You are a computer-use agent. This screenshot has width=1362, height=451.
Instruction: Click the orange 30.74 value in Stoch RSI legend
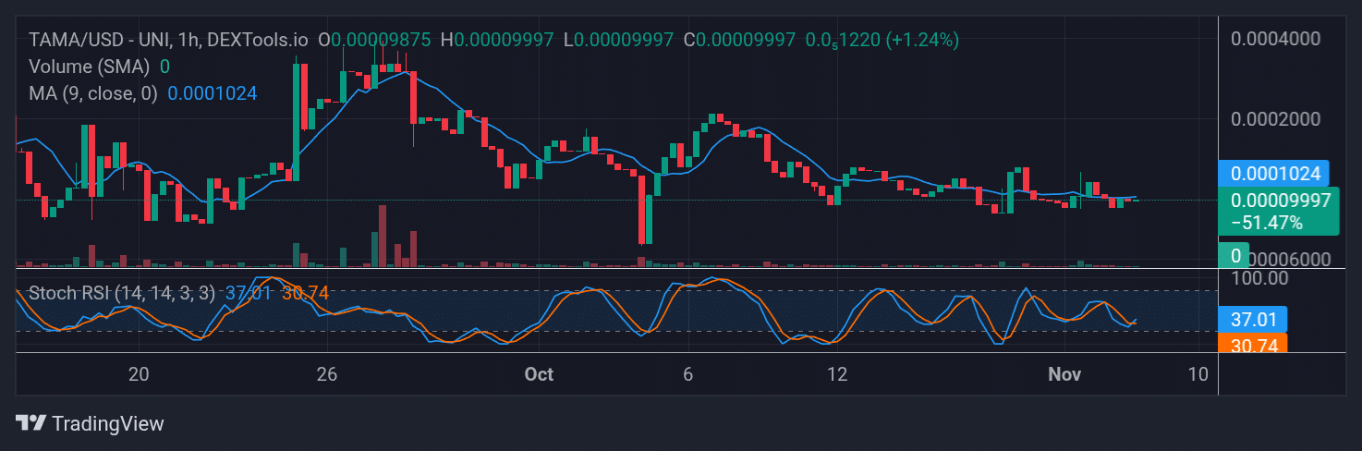pyautogui.click(x=305, y=293)
